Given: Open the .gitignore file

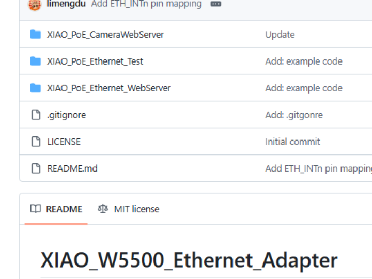Looking at the screenshot, I should point(66,115).
